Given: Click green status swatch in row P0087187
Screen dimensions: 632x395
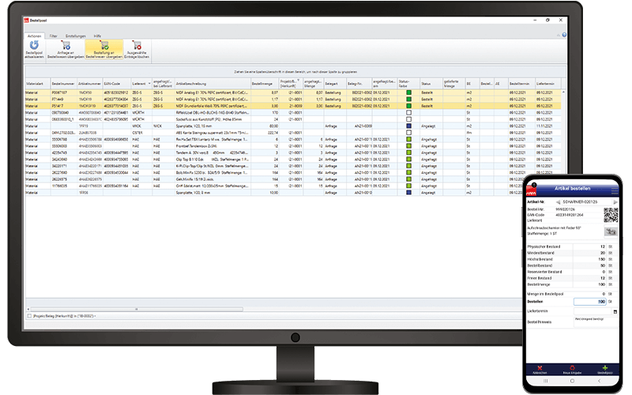Looking at the screenshot, I should 408,92.
